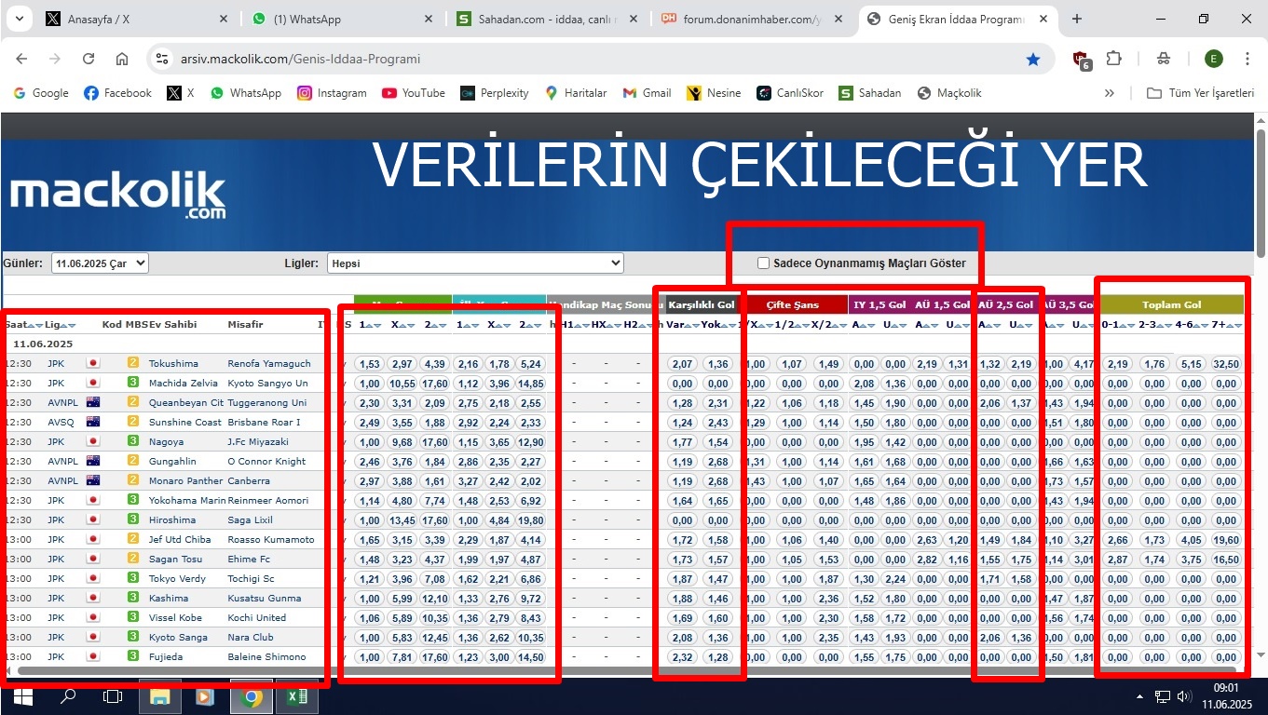The height and width of the screenshot is (715, 1268).
Task: Open taskbar search magnifier
Action: (67, 696)
